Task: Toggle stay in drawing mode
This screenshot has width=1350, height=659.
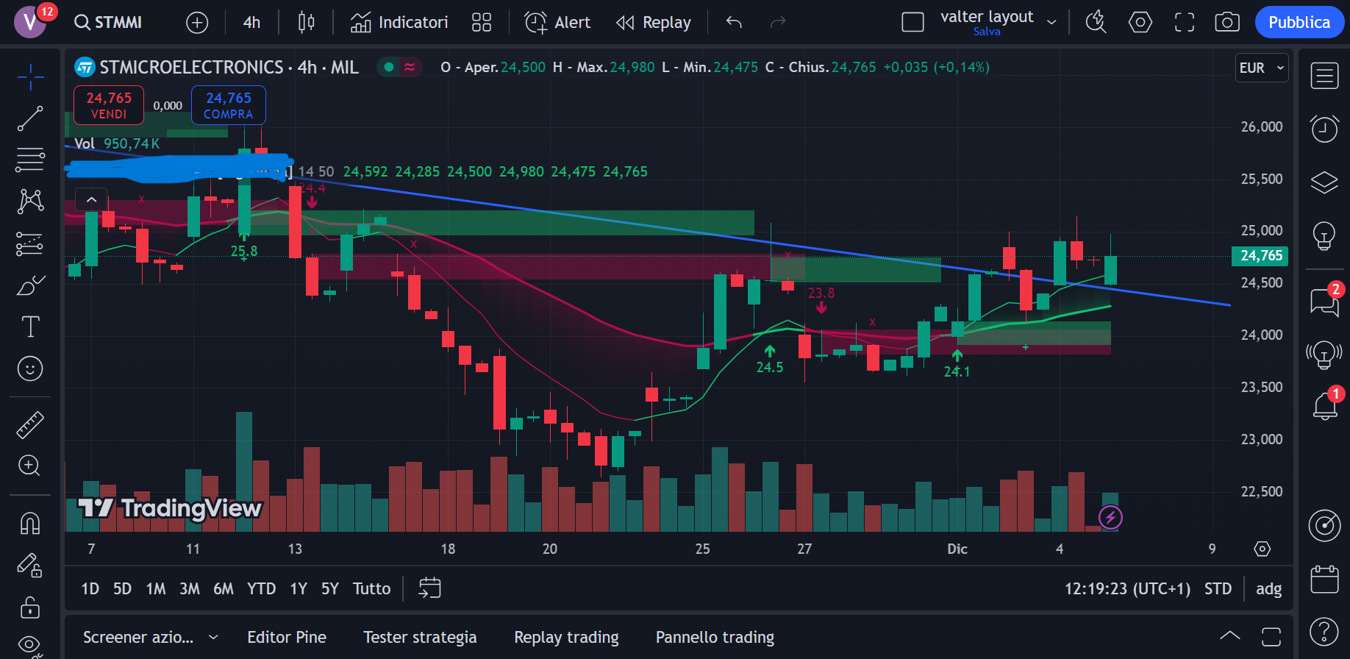Action: point(30,566)
